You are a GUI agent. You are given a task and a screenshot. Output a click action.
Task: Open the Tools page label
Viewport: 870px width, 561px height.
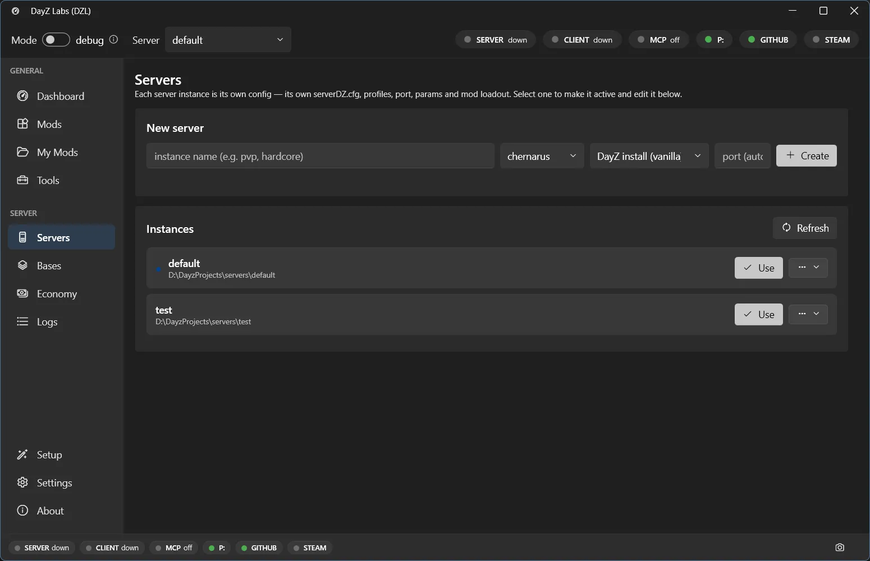48,180
